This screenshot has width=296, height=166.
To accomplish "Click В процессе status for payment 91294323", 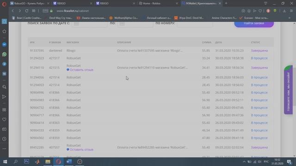I will tap(259, 58).
